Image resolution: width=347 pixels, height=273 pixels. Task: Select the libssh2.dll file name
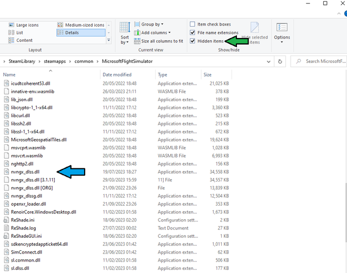(21, 124)
